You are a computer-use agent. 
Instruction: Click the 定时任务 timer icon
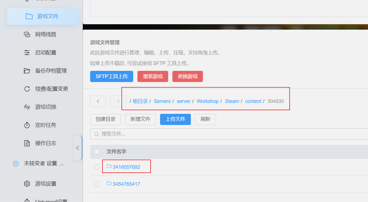(27, 125)
